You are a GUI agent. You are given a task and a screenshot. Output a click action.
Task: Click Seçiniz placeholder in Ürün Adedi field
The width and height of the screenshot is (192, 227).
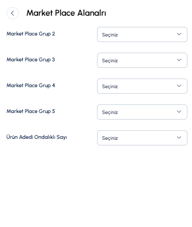[x=110, y=138]
